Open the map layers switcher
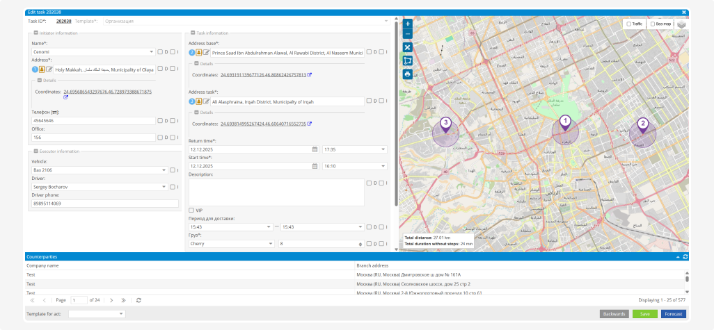This screenshot has width=714, height=330. tap(681, 24)
